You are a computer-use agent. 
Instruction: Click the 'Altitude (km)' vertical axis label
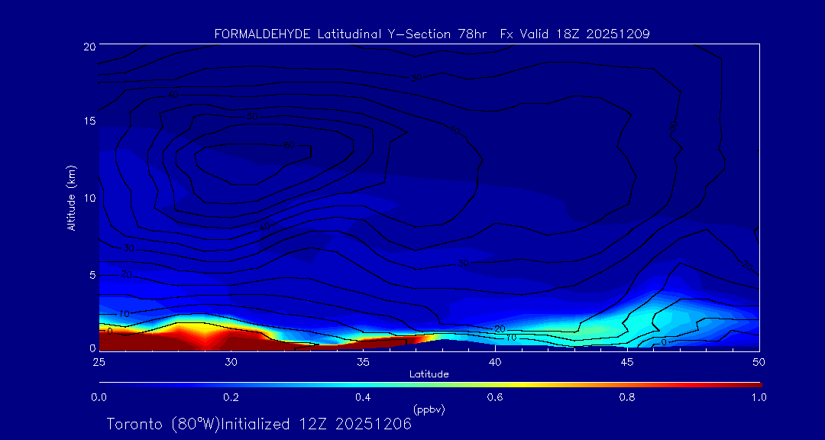[x=70, y=197]
